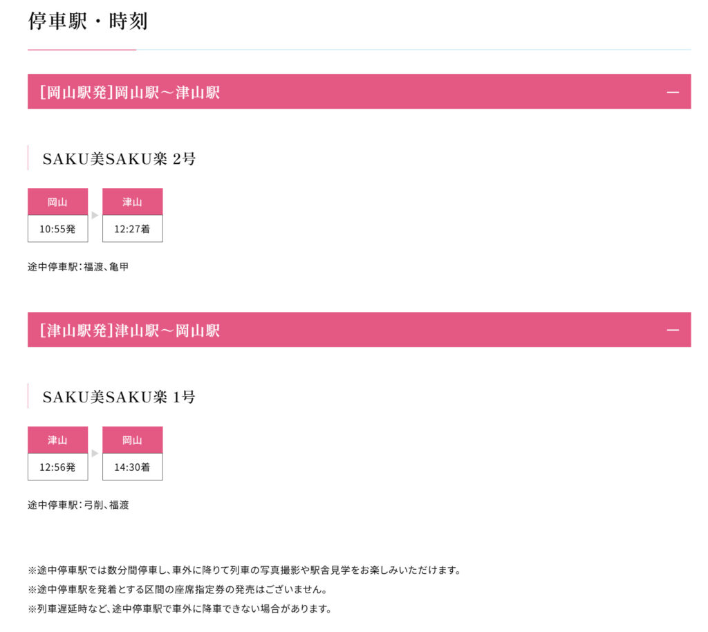The height and width of the screenshot is (632, 708).
Task: Click 途中停車駅:福渡、亀甲 text
Action: coord(78,267)
